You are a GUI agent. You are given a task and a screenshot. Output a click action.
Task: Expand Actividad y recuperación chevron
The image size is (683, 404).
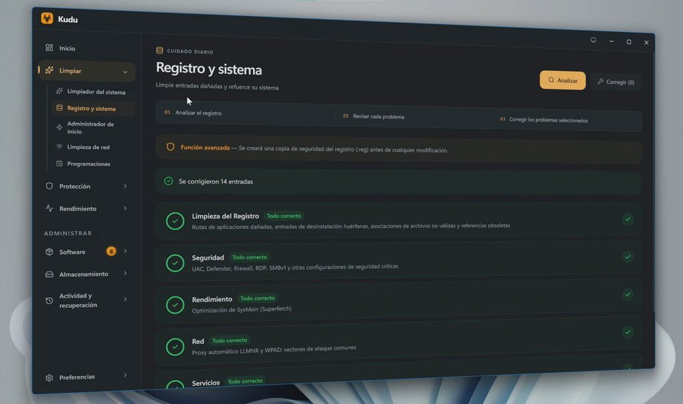coord(125,299)
